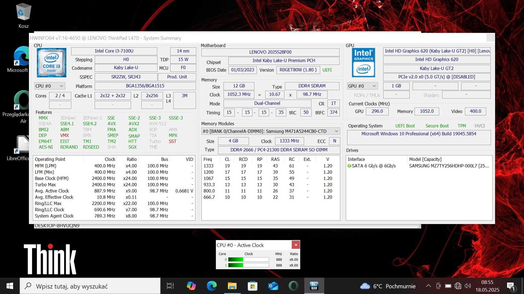This screenshot has width=524, height=294.
Task: Open the network globe tray icon
Action: click(458, 286)
